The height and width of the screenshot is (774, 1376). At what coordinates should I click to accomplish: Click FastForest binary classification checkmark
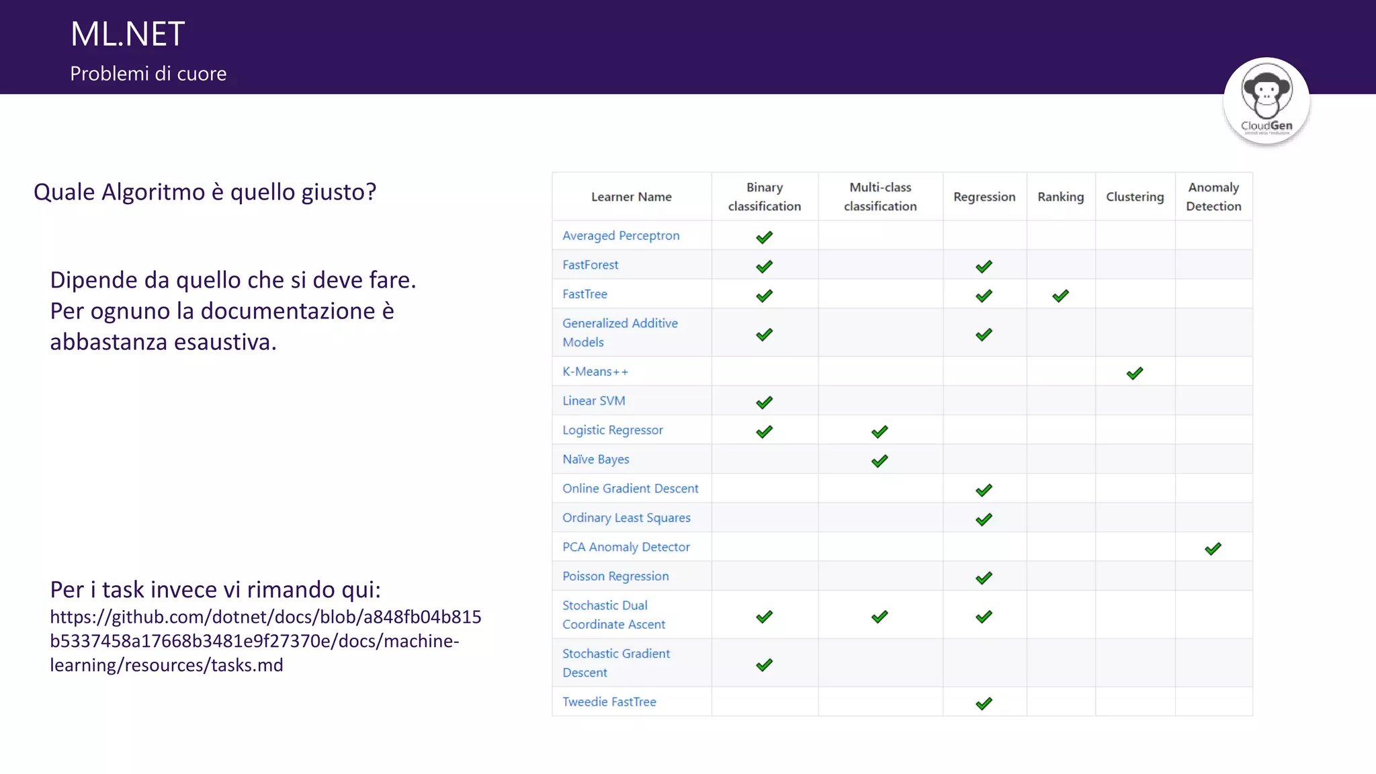click(x=764, y=267)
